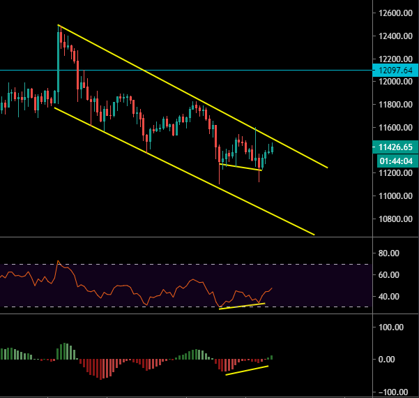Click the candle countdown timer 01:44:04
This screenshot has height=398, width=419.
coord(395,161)
